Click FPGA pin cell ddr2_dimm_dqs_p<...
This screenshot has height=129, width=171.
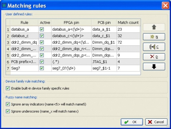[71, 55]
